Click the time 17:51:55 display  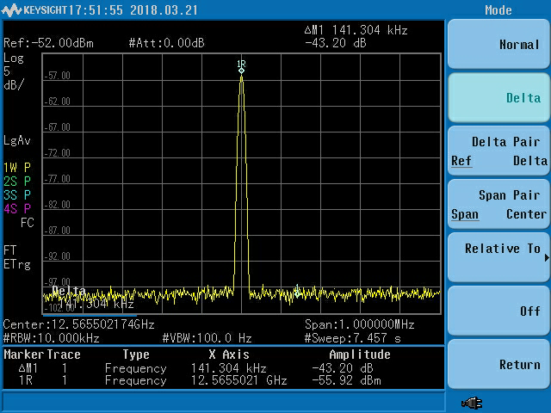(x=96, y=10)
